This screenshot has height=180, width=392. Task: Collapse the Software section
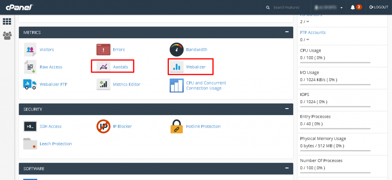point(287,168)
